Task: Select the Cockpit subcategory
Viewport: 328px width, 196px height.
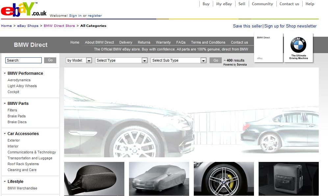Action: tap(13, 92)
